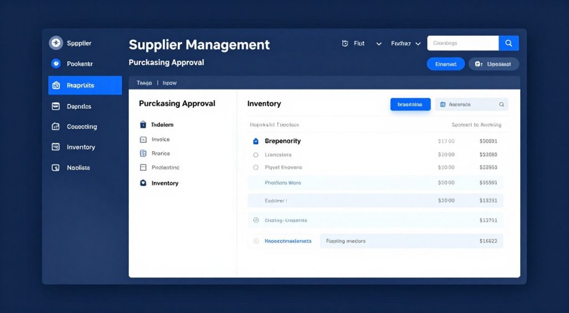Click the Supplier Management heading
569x313 pixels.
tap(199, 44)
